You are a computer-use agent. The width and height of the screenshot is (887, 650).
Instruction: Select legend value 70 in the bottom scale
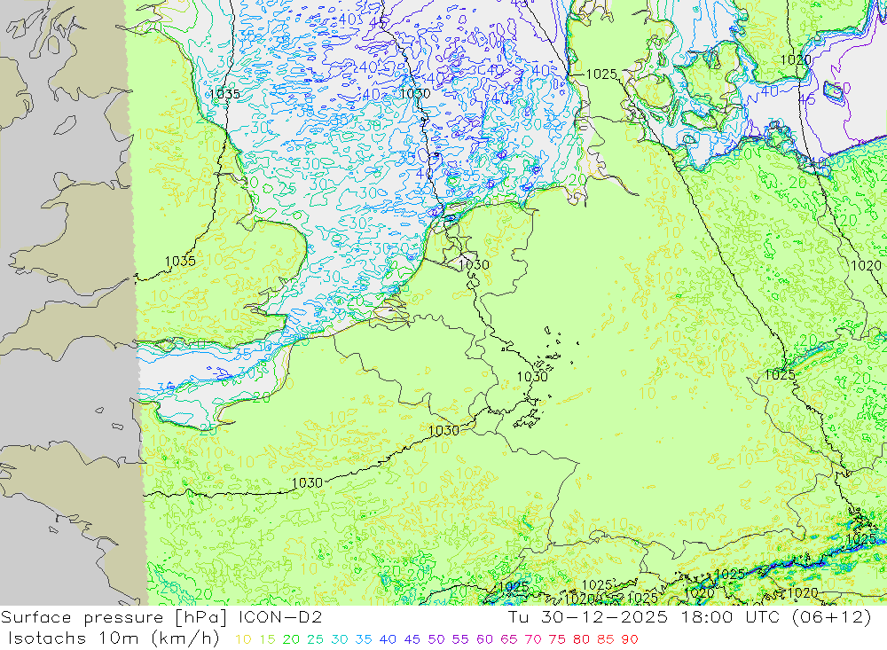click(x=533, y=639)
